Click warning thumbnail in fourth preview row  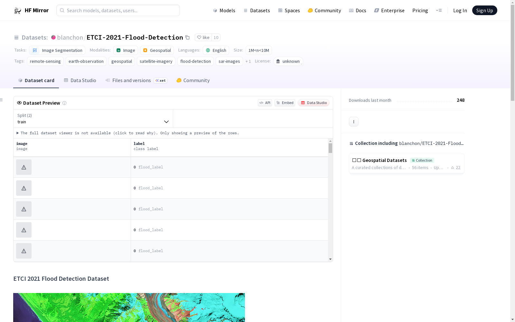pyautogui.click(x=24, y=230)
